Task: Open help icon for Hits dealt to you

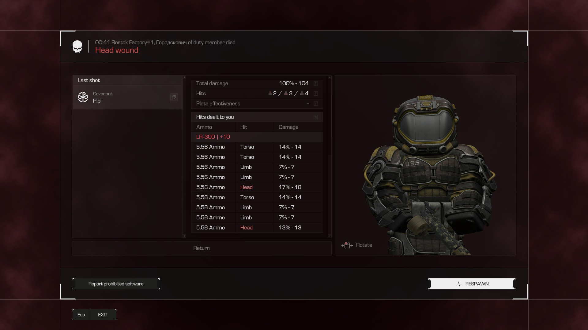Action: (x=316, y=117)
